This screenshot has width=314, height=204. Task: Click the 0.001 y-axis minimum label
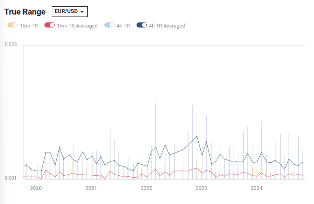coord(11,178)
